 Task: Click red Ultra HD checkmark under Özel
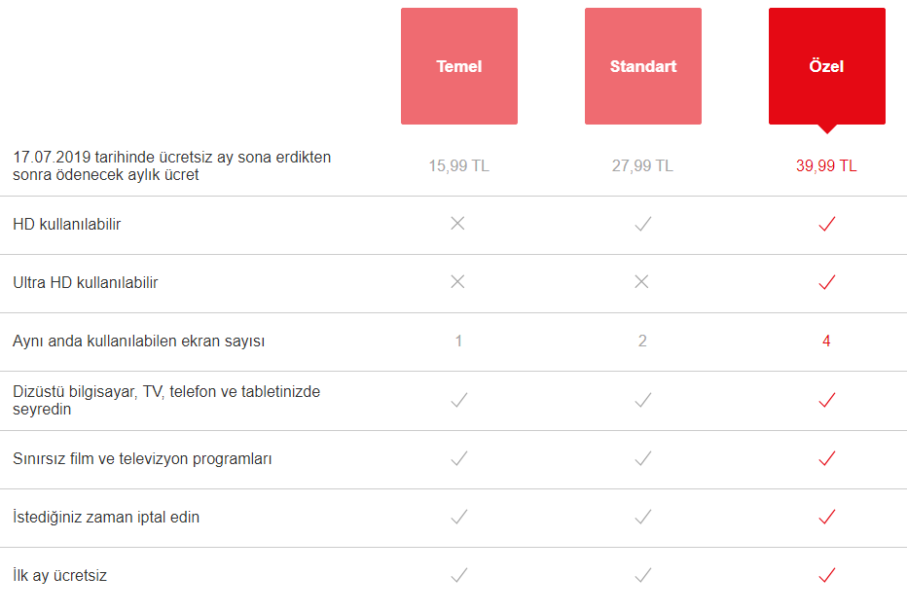coord(826,282)
